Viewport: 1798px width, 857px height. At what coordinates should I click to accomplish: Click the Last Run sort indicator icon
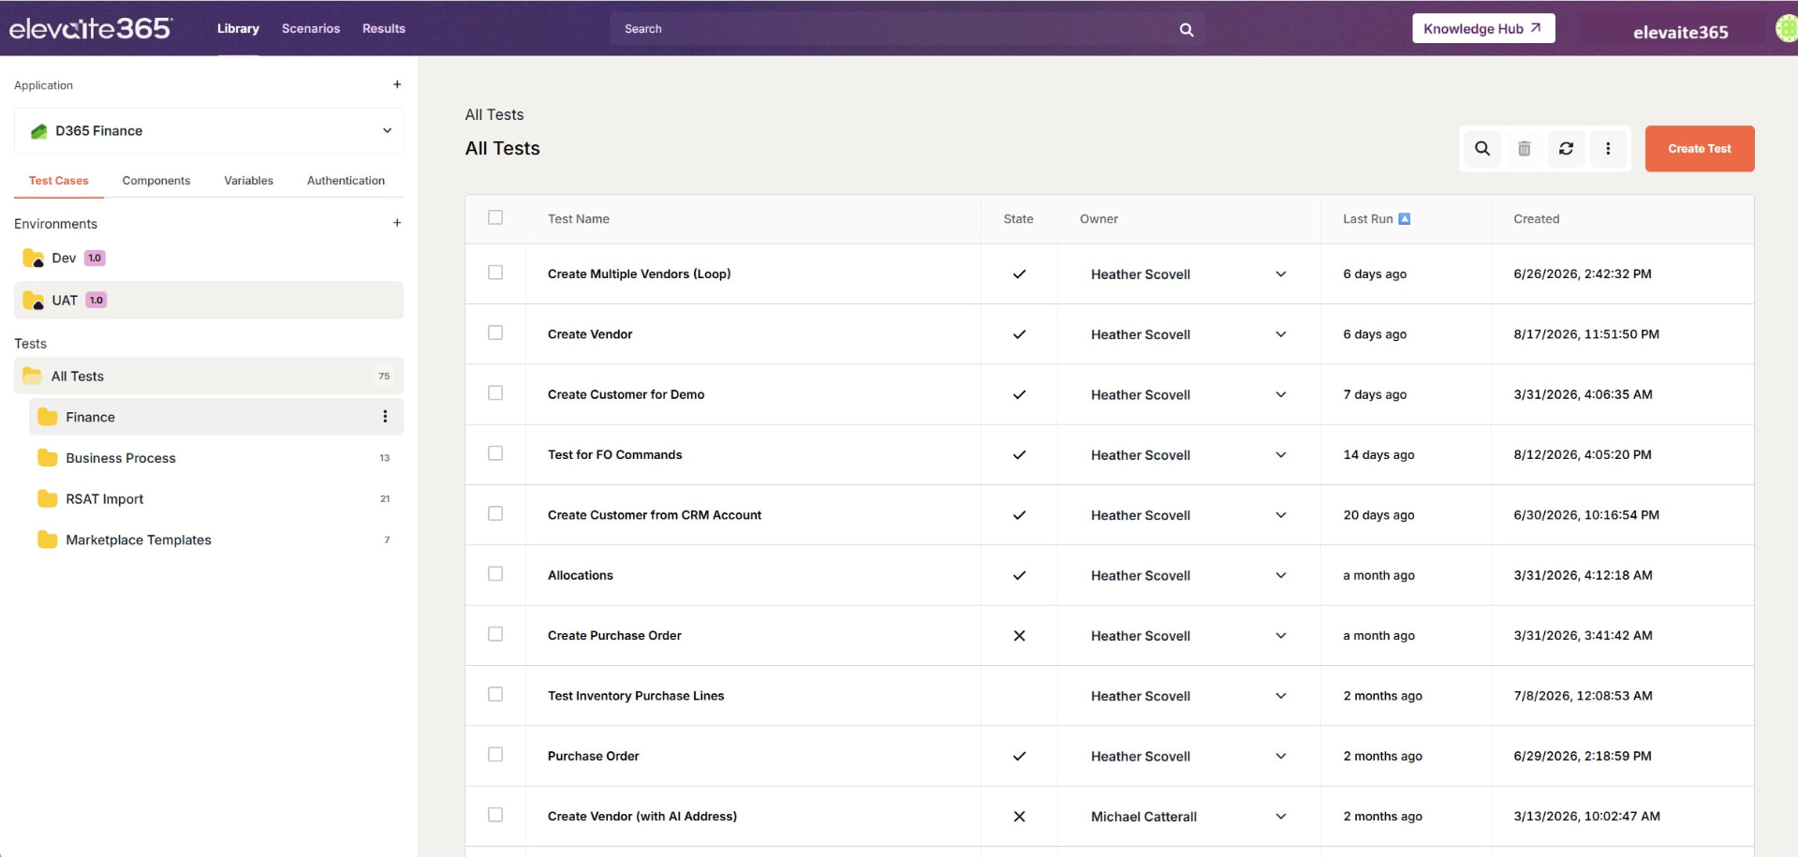click(1404, 219)
